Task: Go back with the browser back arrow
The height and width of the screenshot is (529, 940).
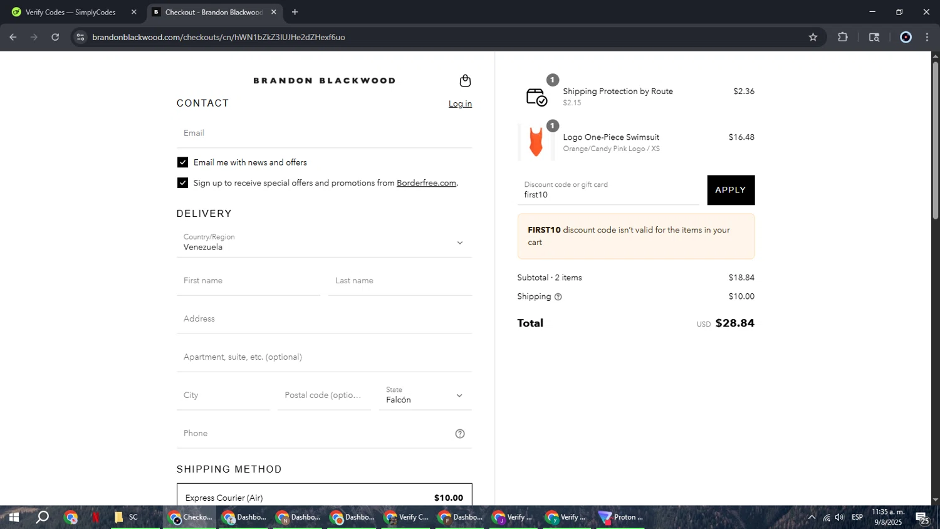Action: click(13, 37)
